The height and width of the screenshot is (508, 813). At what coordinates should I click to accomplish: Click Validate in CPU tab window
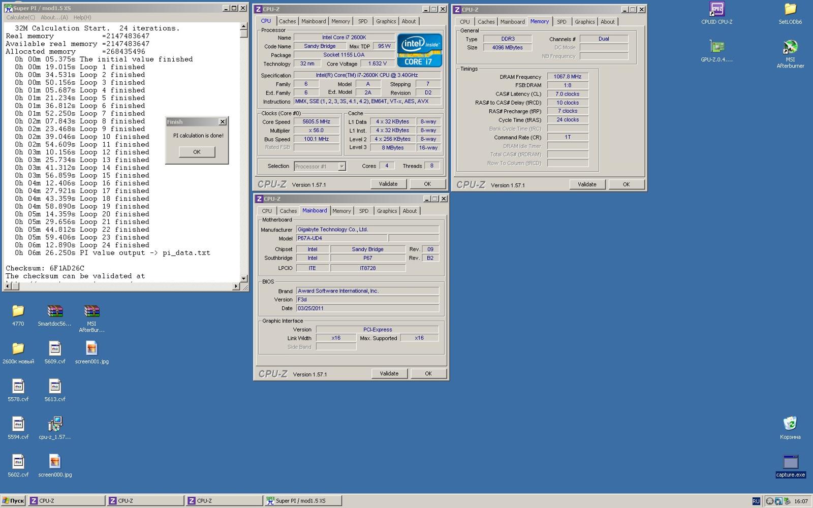388,184
